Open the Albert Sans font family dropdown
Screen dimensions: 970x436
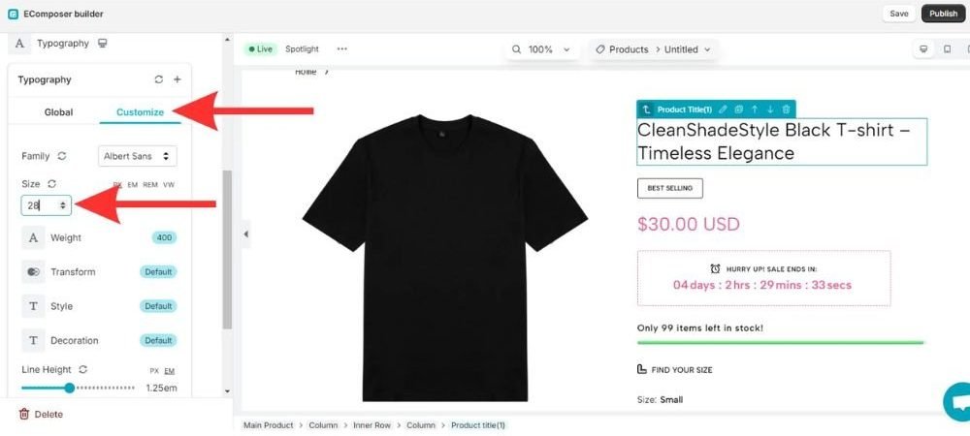point(138,156)
